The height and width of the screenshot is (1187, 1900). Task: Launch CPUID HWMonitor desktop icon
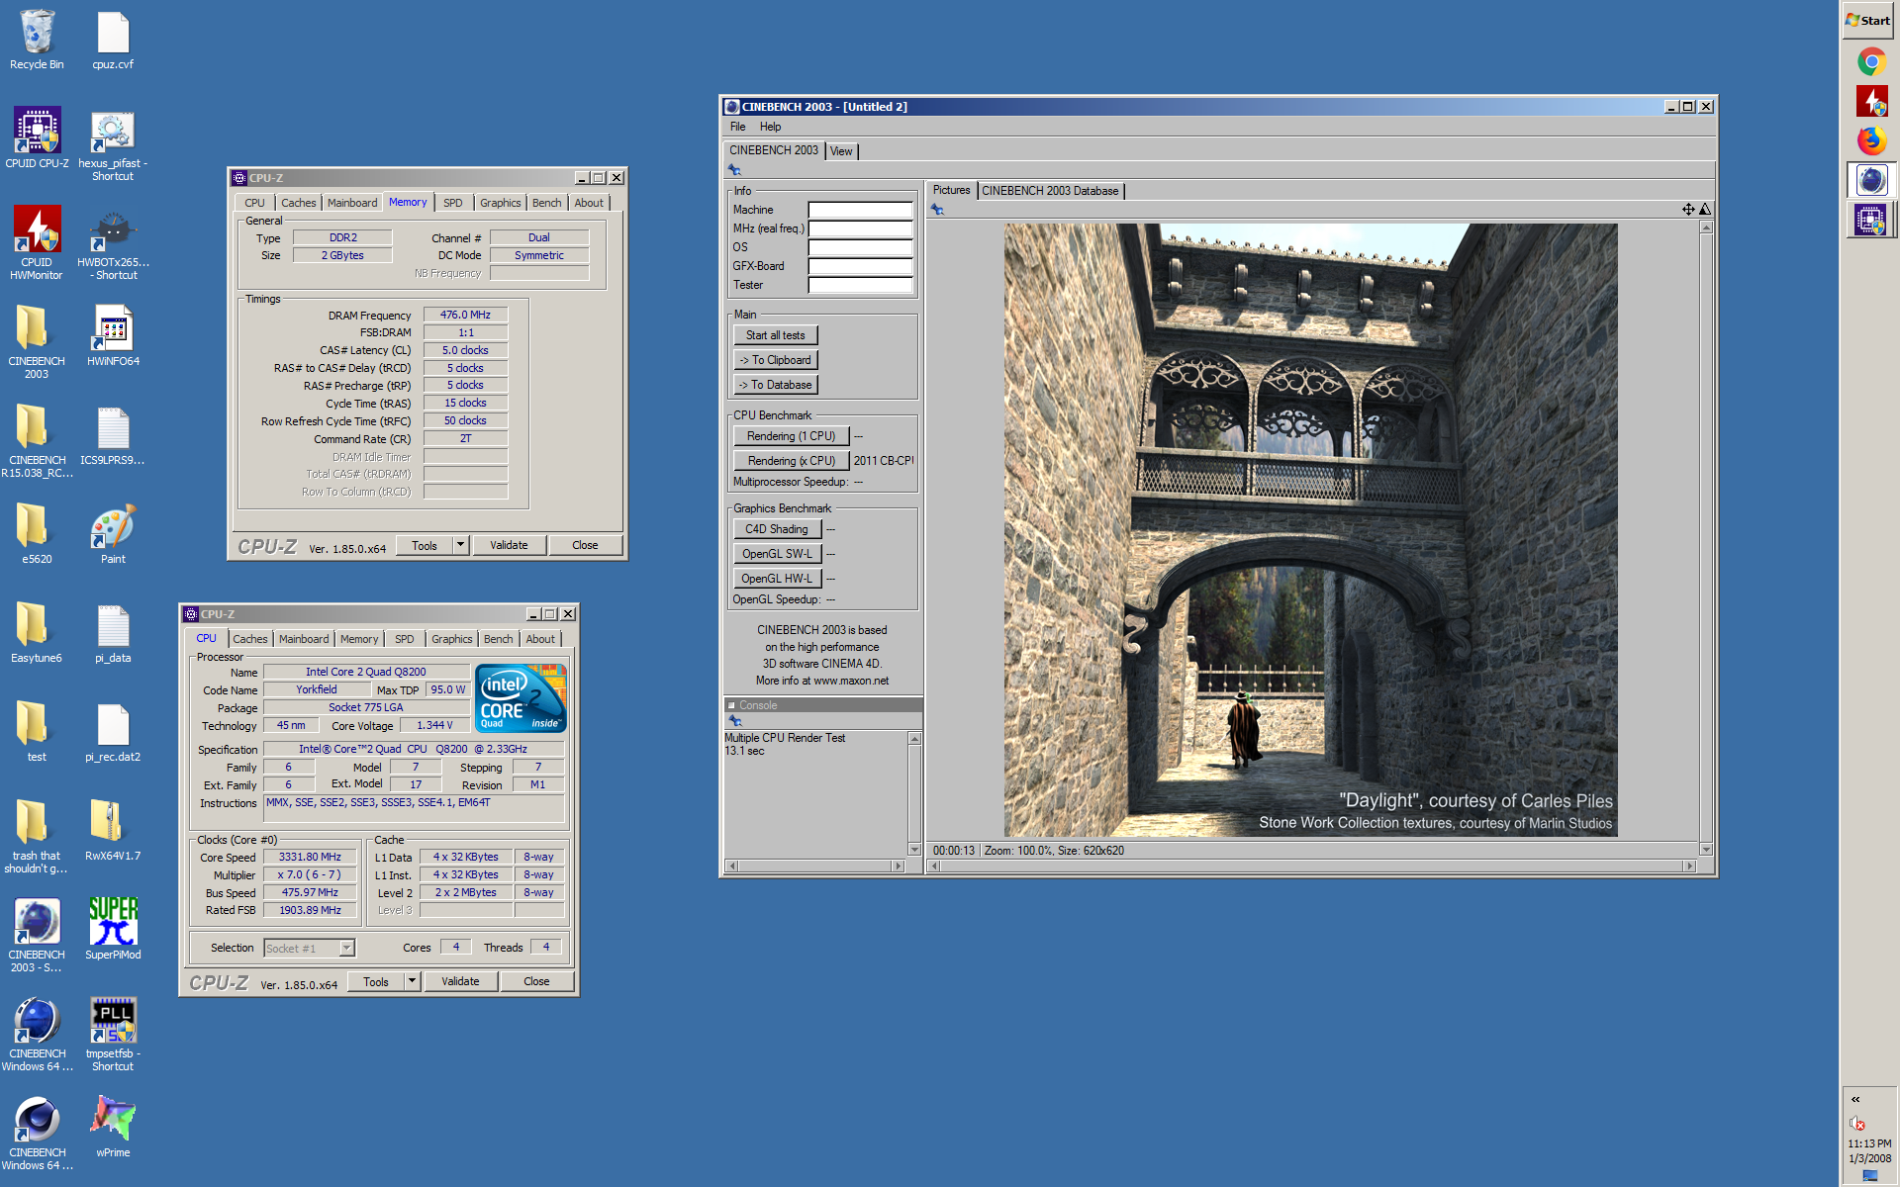point(37,243)
